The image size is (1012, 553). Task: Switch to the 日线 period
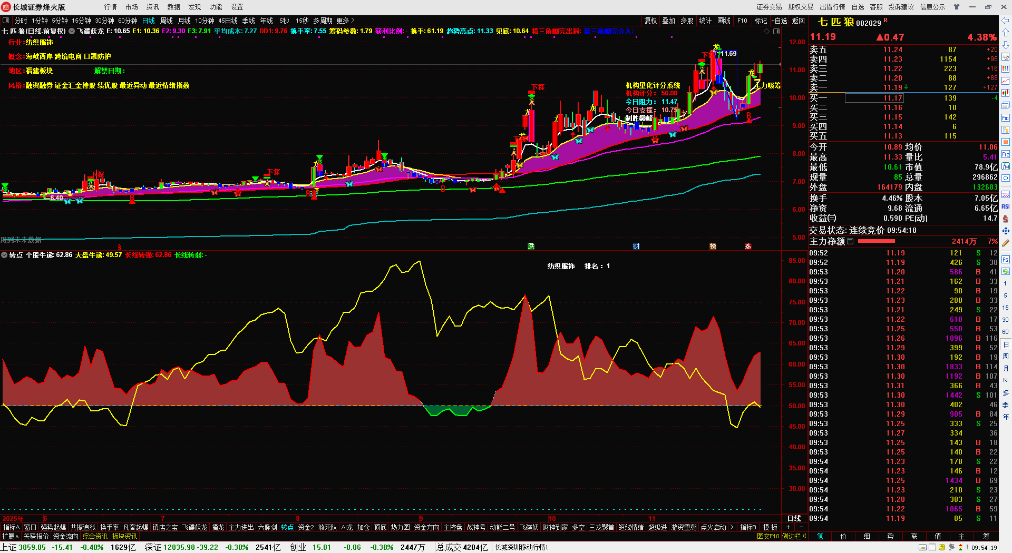(x=149, y=21)
